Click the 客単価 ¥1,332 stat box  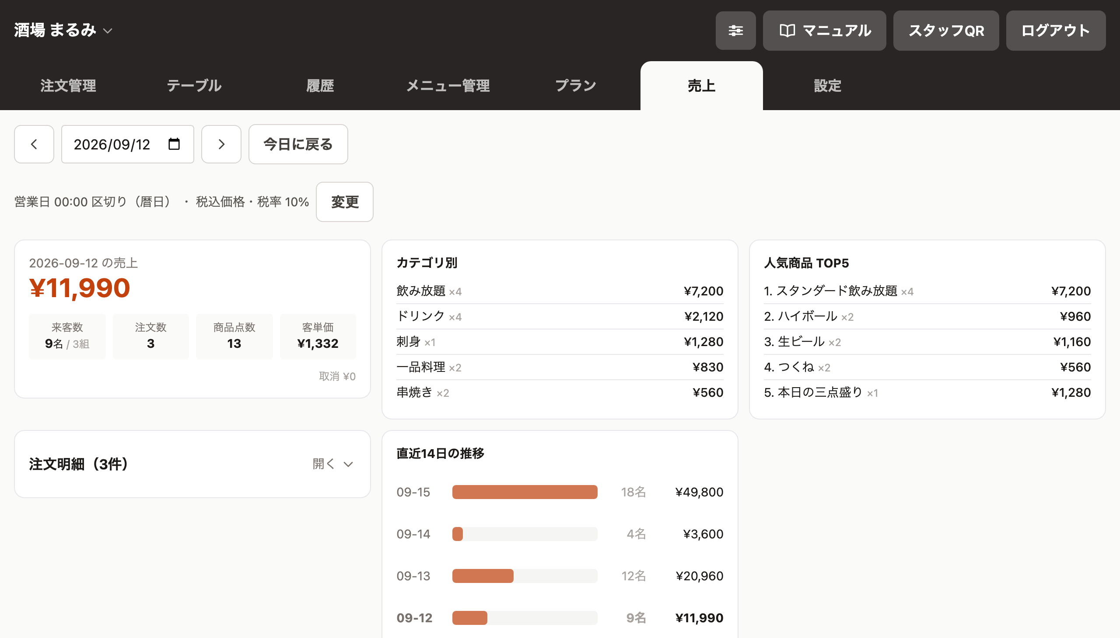(318, 336)
